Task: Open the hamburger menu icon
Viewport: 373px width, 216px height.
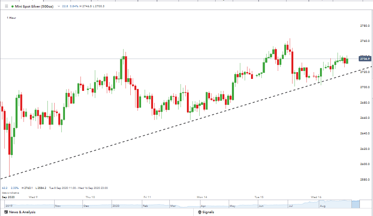Action: coord(6,6)
